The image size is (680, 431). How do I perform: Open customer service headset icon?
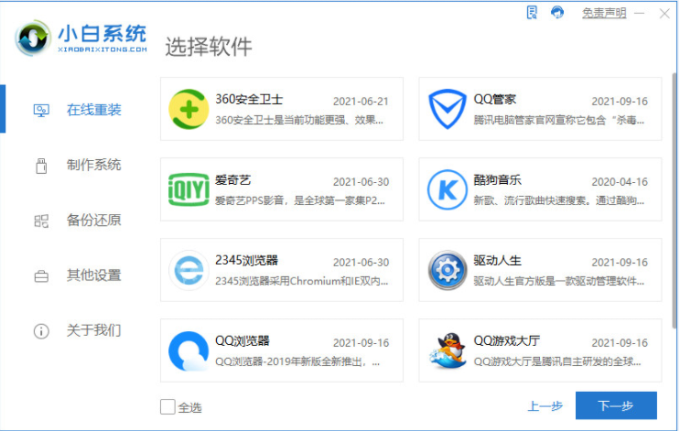pyautogui.click(x=557, y=12)
